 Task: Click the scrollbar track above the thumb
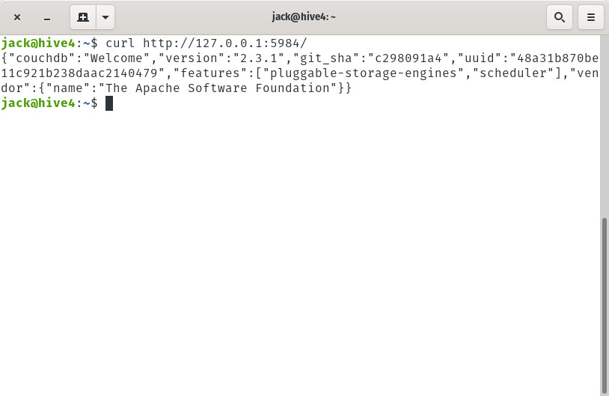[605, 127]
